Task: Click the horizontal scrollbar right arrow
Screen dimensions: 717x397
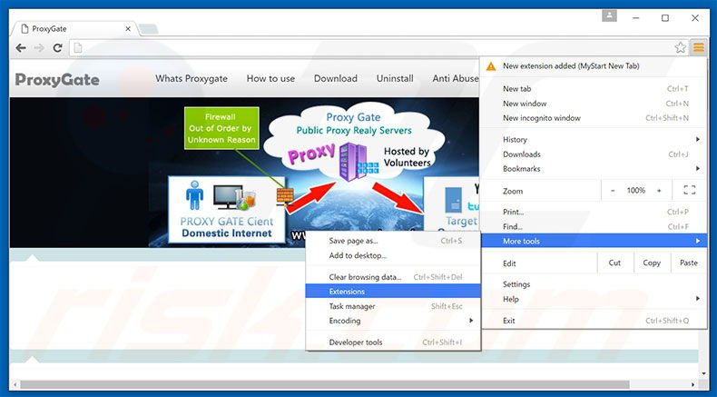Action: (693, 384)
